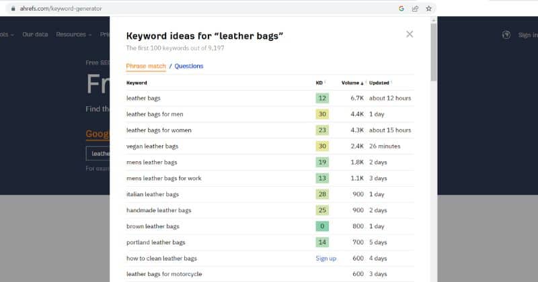Select the keyword 'portland leather bags'

pos(156,242)
